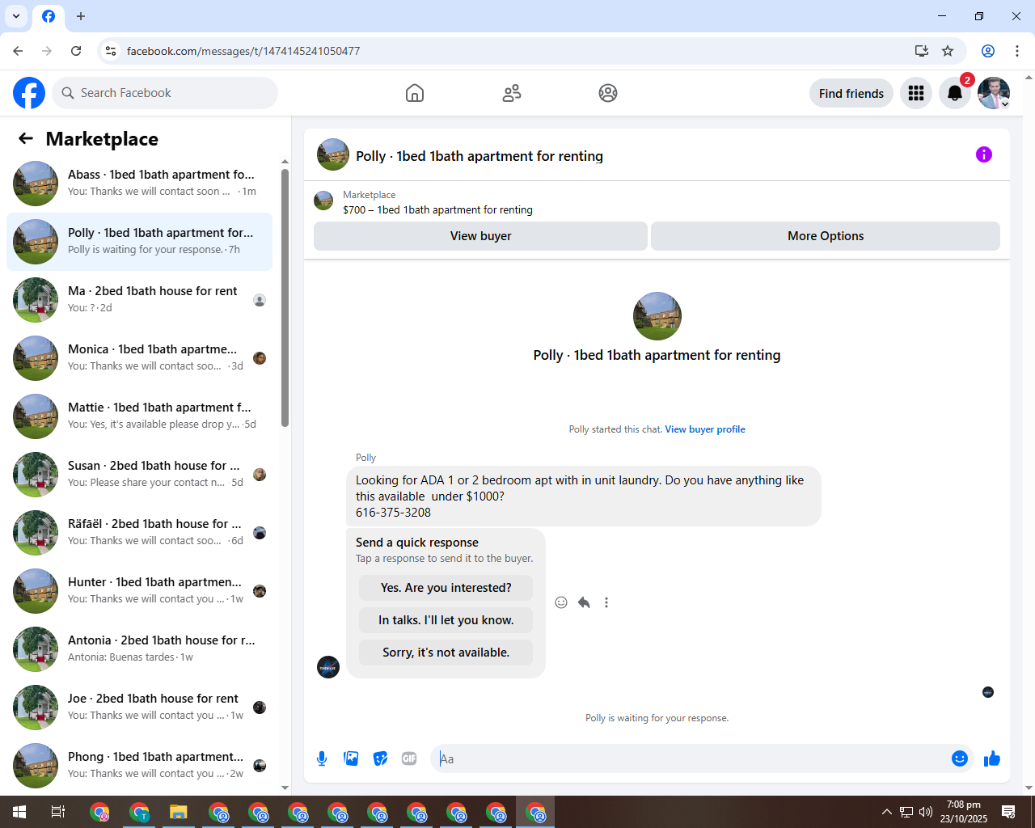Show hidden icons chevron in system tray

(887, 812)
